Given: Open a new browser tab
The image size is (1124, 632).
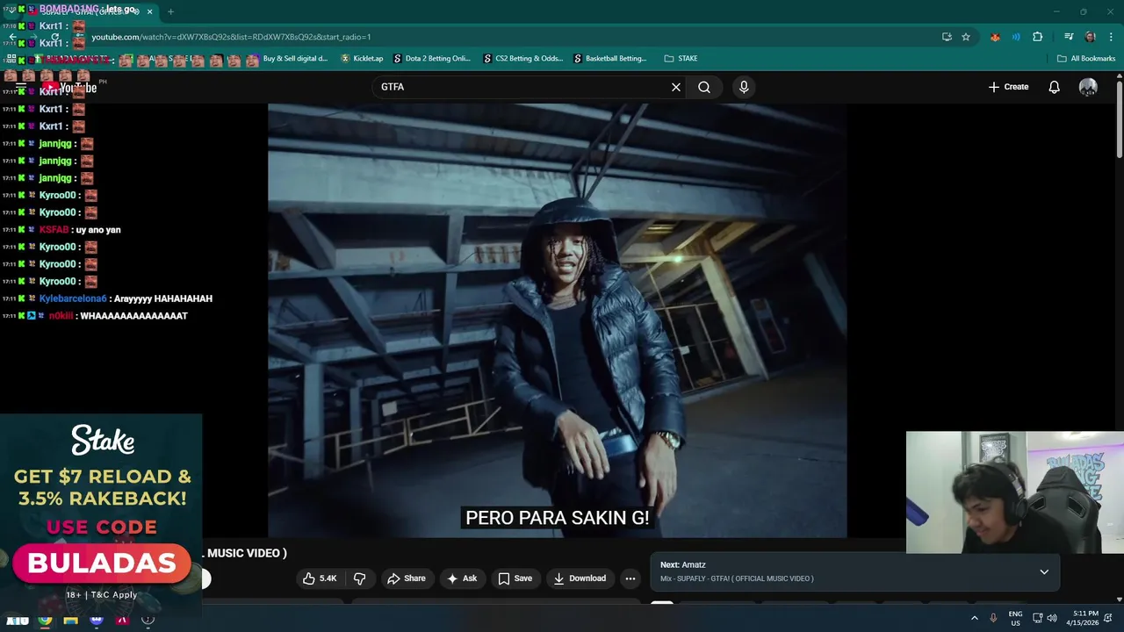Looking at the screenshot, I should 170,11.
